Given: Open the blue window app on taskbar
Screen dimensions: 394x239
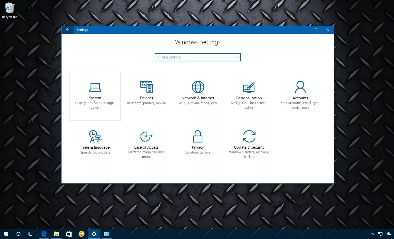Looking at the screenshot, I should [106, 234].
